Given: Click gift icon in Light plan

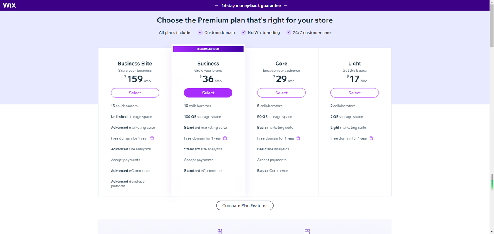Looking at the screenshot, I should (x=371, y=138).
